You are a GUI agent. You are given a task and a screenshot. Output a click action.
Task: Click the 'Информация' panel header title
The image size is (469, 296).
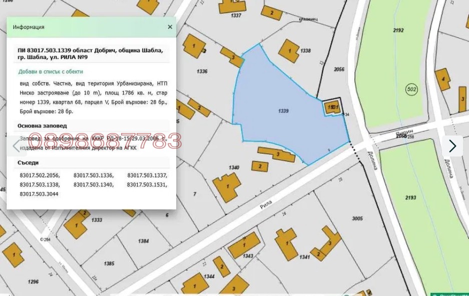29,27
